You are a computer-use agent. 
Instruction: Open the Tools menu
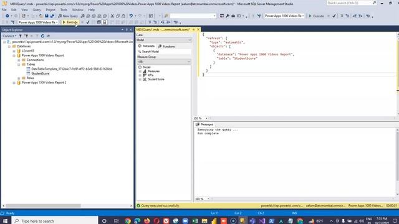pos(64,10)
